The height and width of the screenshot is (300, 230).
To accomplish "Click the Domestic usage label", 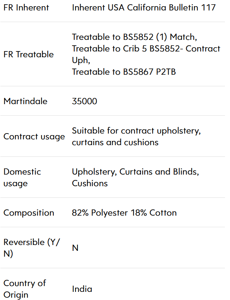I will (x=22, y=178).
